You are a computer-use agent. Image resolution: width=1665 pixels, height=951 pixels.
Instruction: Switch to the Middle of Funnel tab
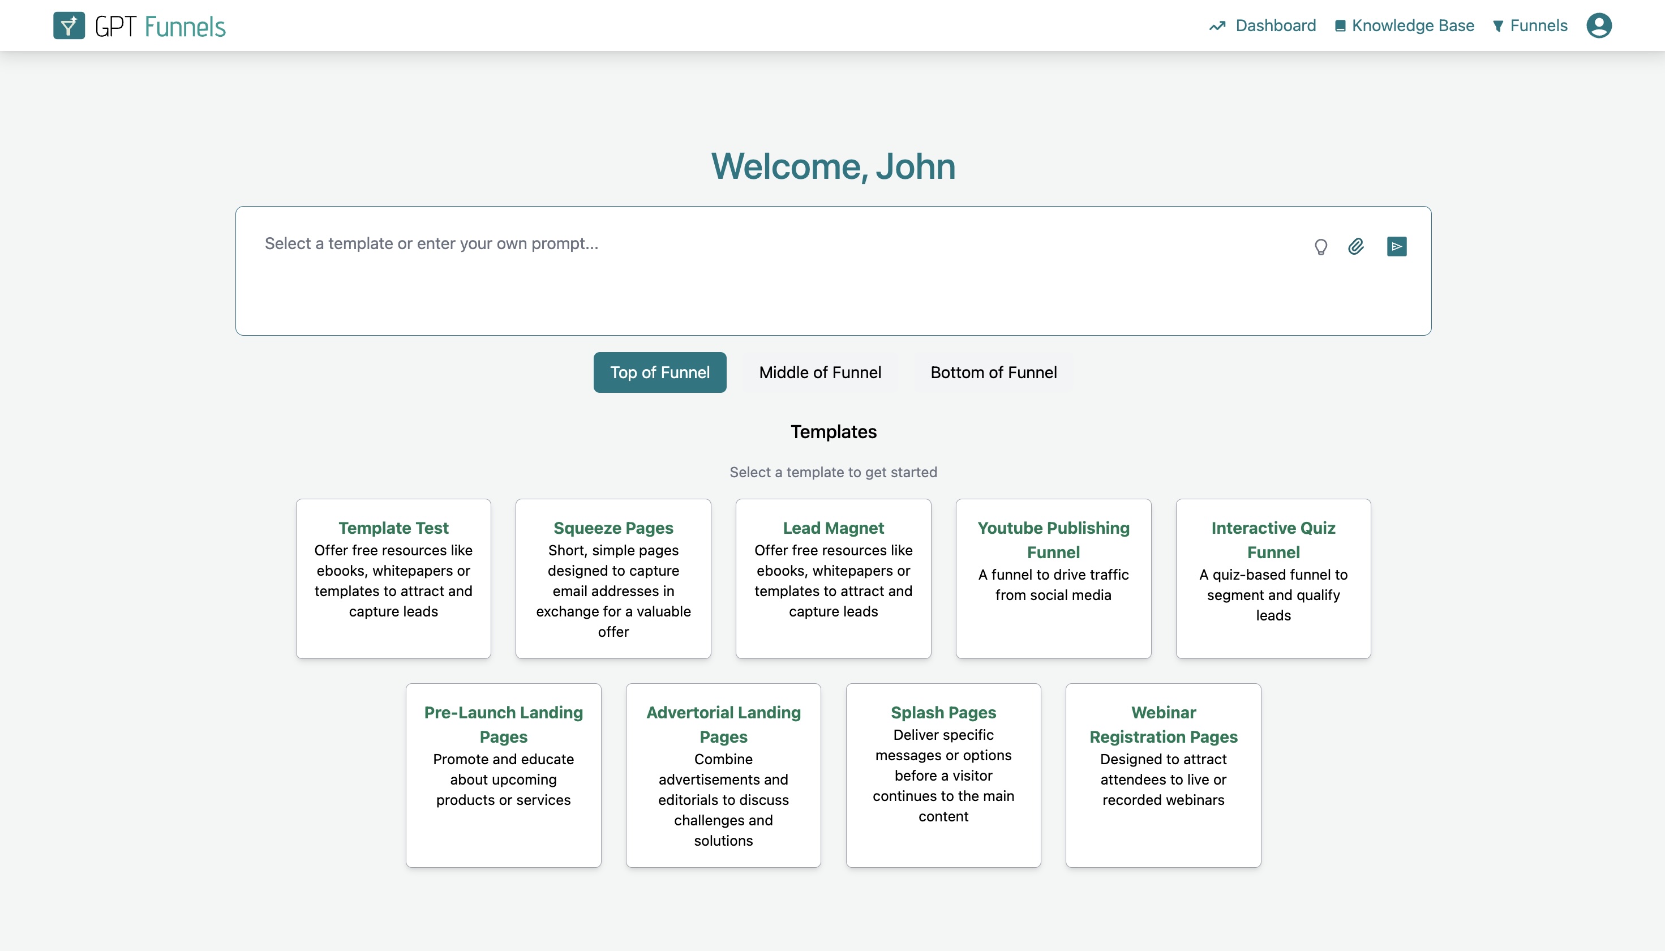(x=819, y=372)
